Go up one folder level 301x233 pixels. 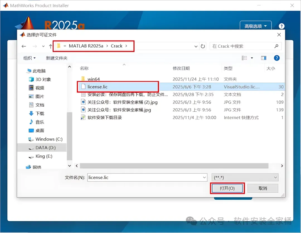(x=50, y=46)
